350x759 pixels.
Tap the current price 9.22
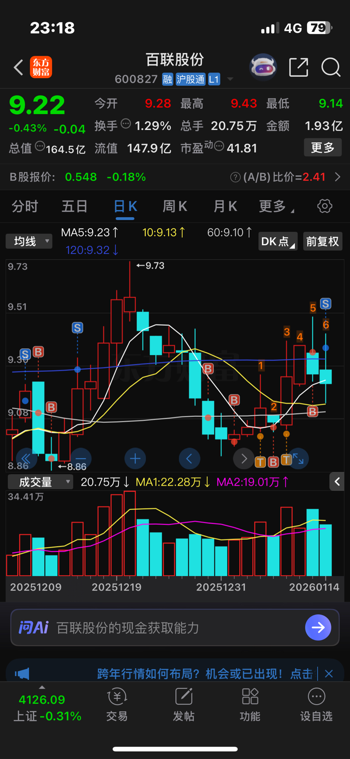(37, 105)
